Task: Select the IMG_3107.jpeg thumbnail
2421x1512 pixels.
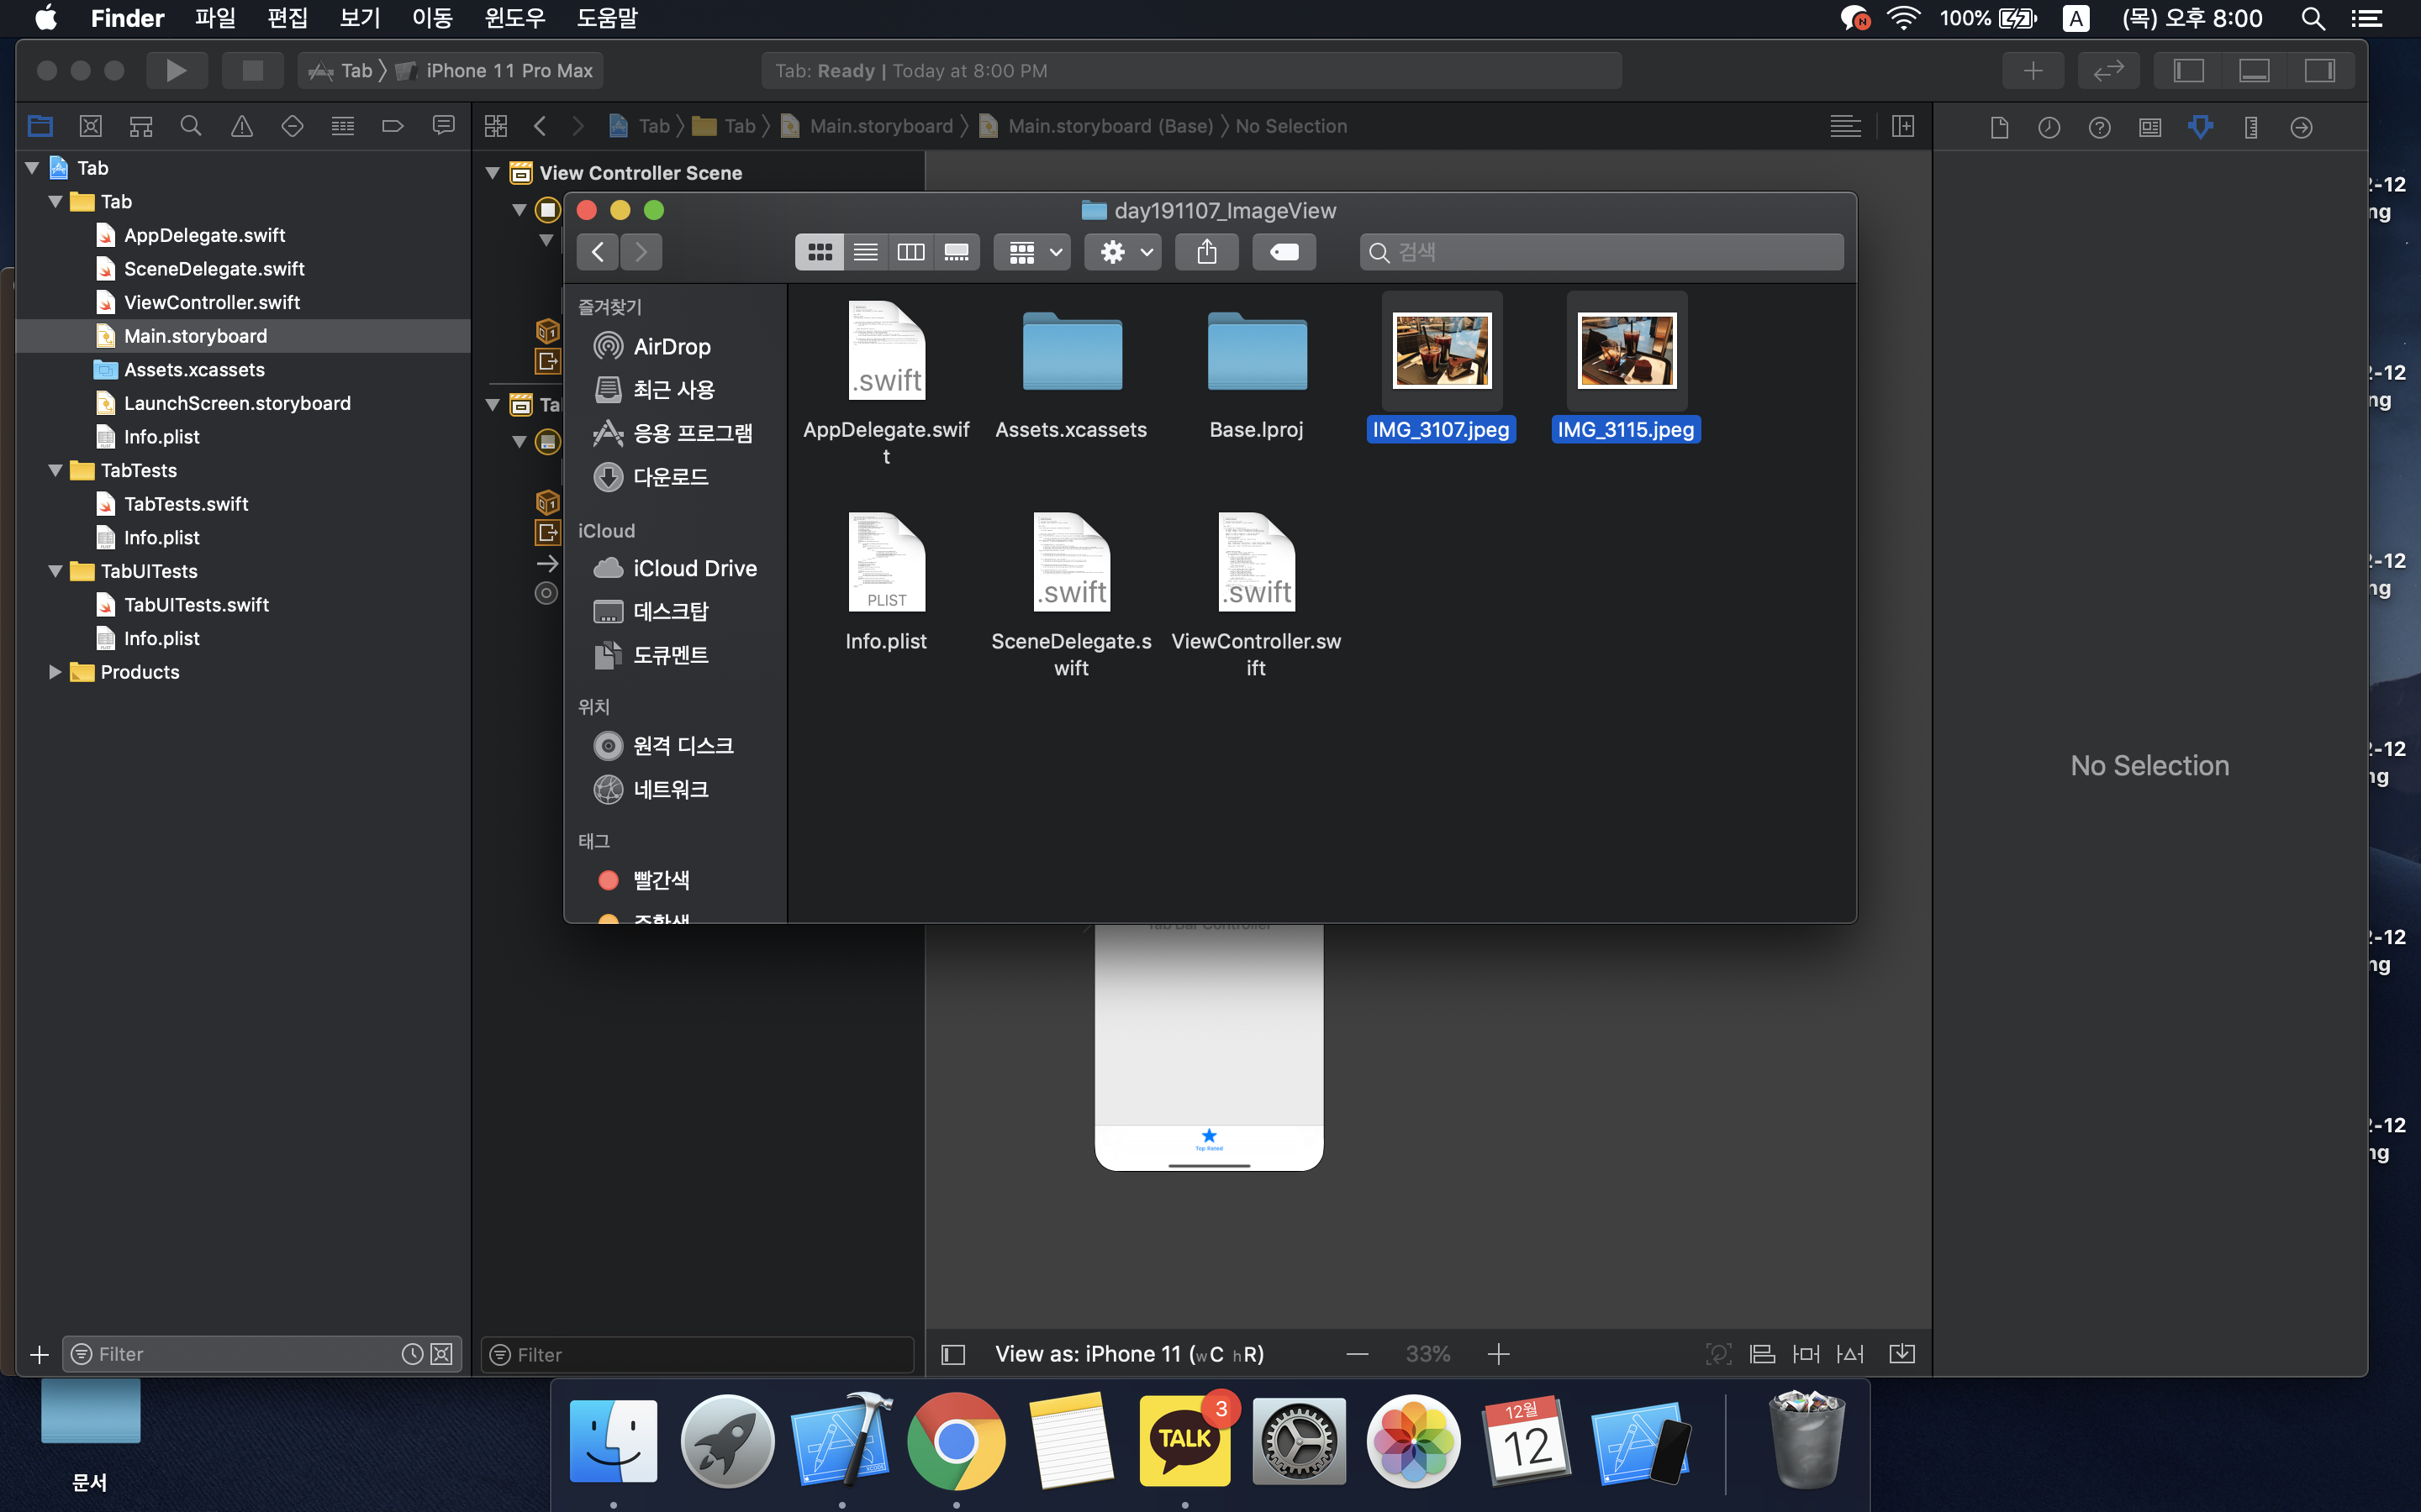Action: [x=1441, y=351]
